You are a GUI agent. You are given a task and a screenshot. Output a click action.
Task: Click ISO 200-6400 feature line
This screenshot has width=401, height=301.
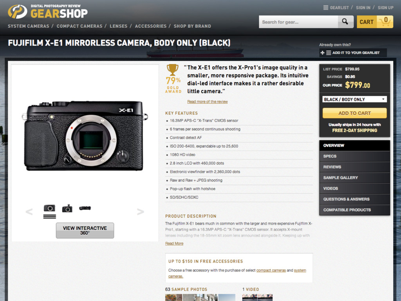tap(204, 146)
